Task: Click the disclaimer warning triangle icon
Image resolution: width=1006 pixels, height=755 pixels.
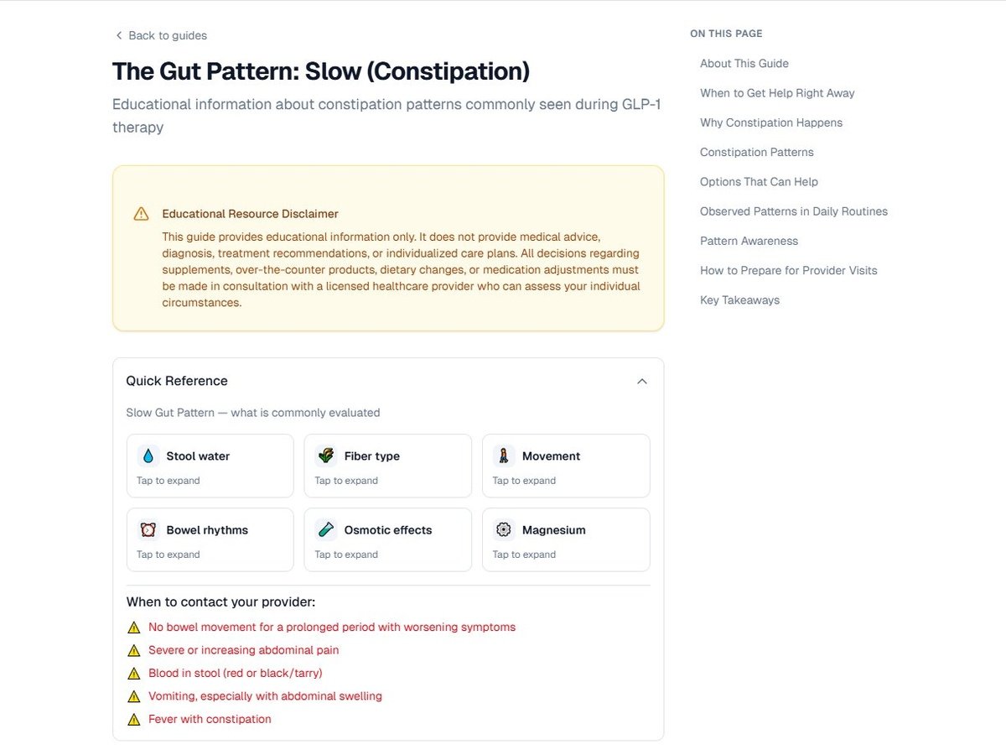Action: pyautogui.click(x=141, y=213)
